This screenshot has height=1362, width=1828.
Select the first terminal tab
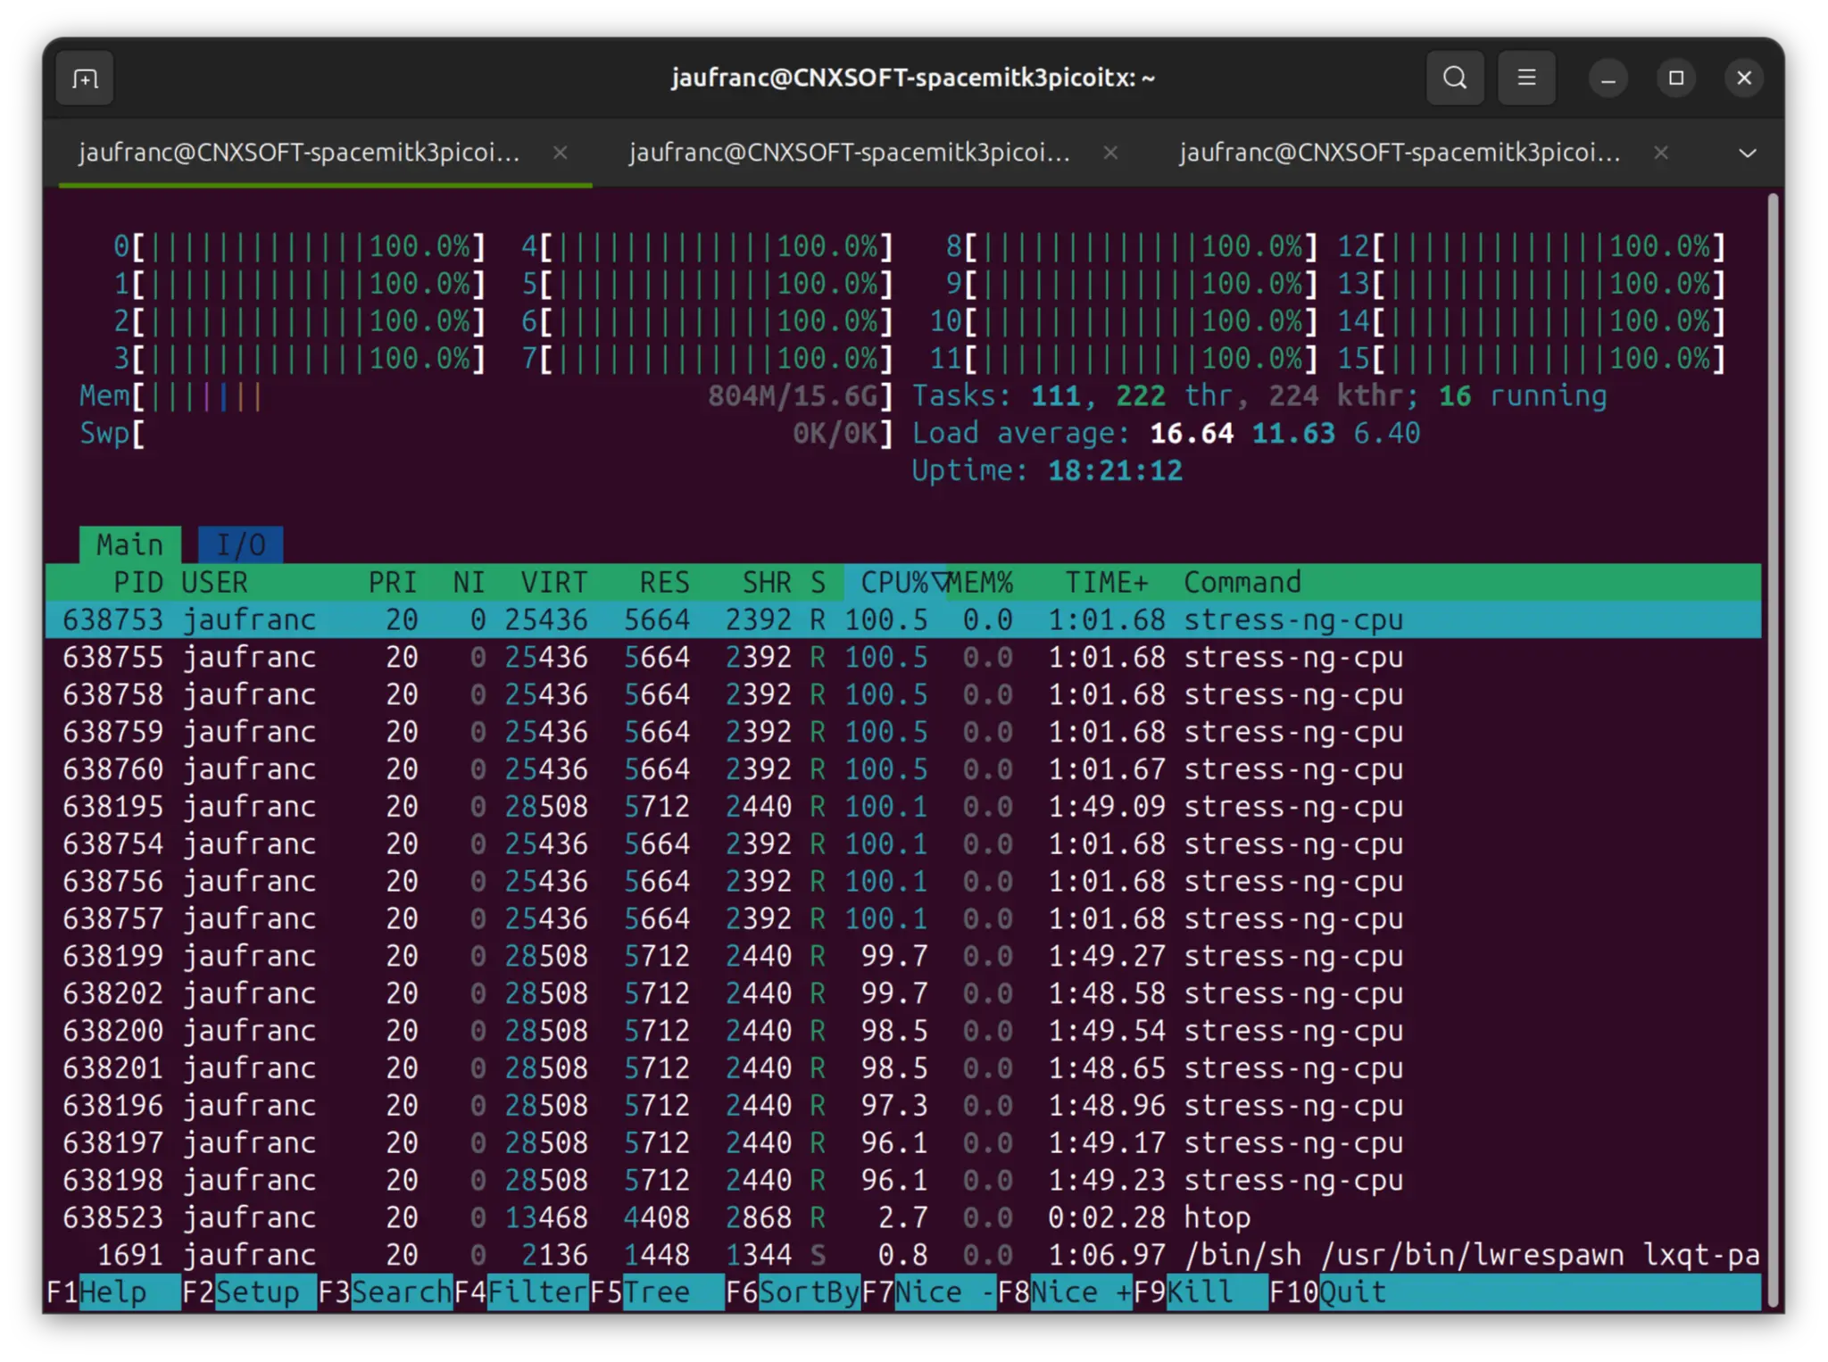(x=299, y=153)
